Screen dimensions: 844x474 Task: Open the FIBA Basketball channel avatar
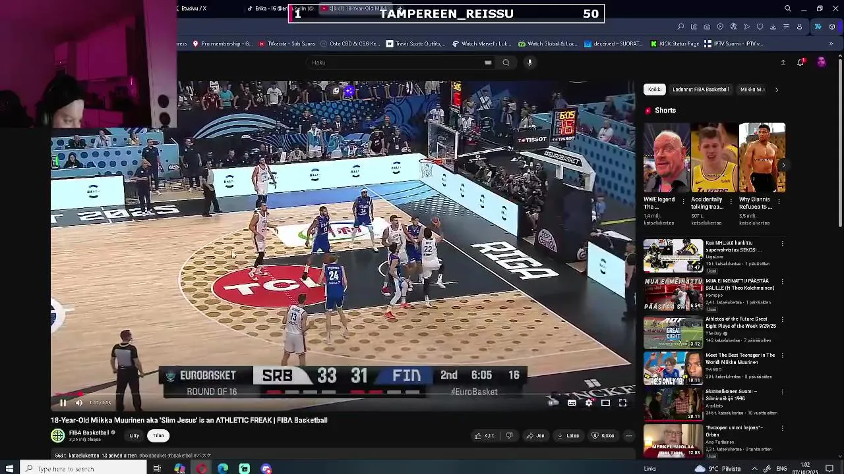(x=58, y=435)
